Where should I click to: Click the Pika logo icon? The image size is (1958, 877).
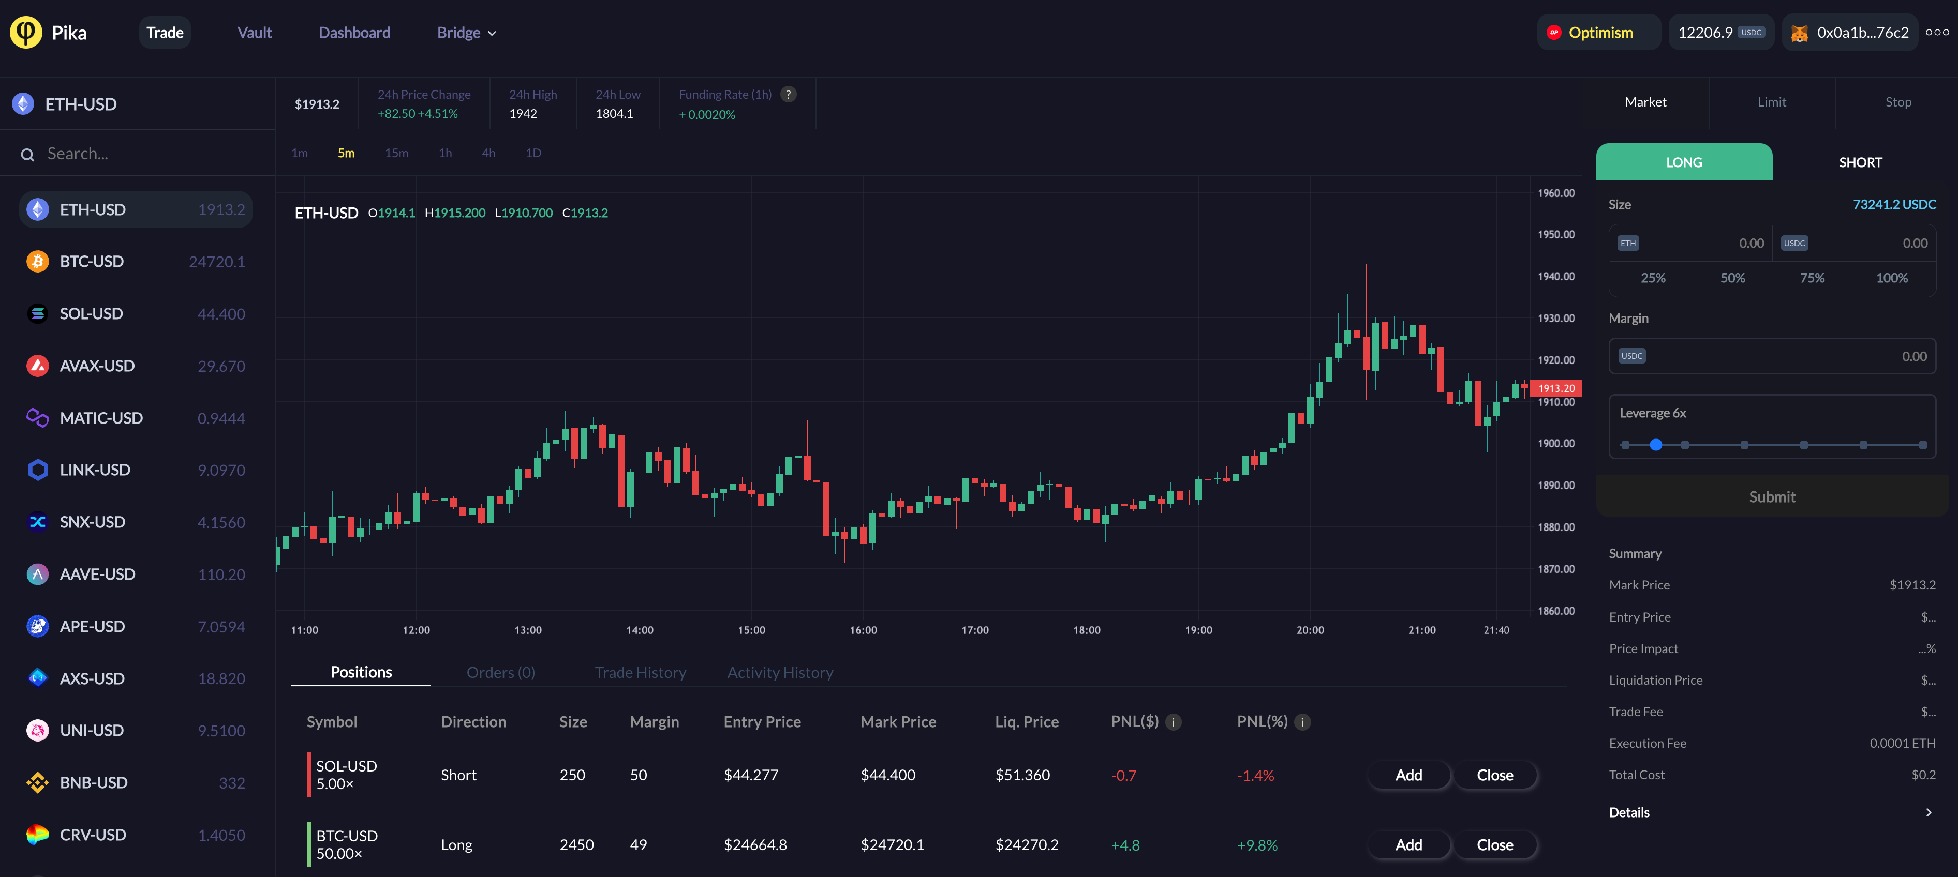click(x=26, y=33)
